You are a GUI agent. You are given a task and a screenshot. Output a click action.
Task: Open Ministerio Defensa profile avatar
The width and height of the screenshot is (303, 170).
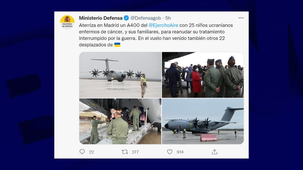[67, 22]
